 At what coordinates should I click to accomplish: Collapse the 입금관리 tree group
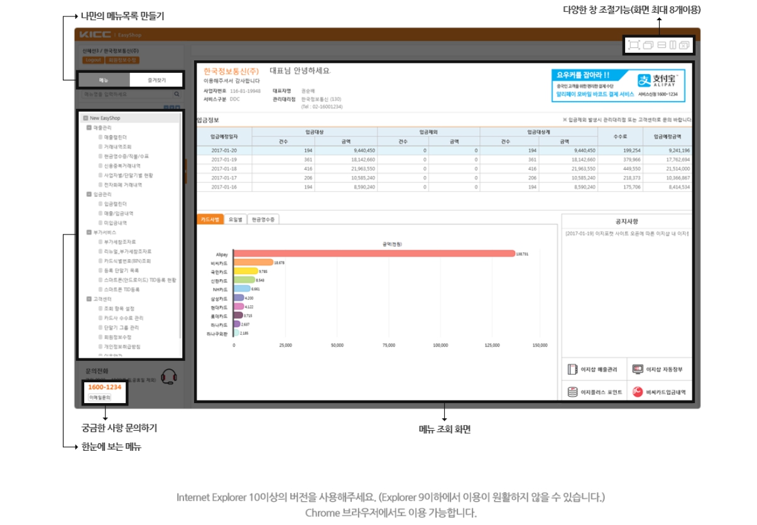click(x=89, y=194)
